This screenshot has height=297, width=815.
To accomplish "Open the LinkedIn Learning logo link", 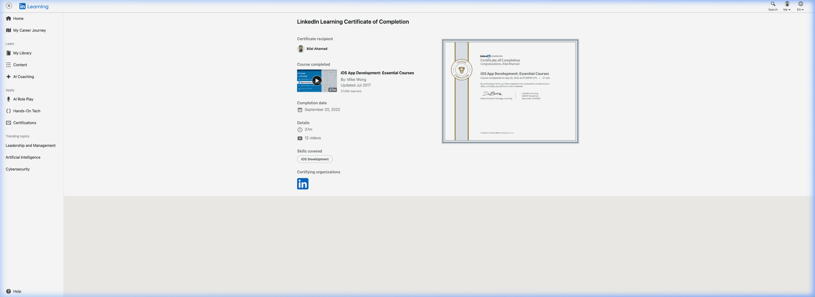I will point(34,6).
